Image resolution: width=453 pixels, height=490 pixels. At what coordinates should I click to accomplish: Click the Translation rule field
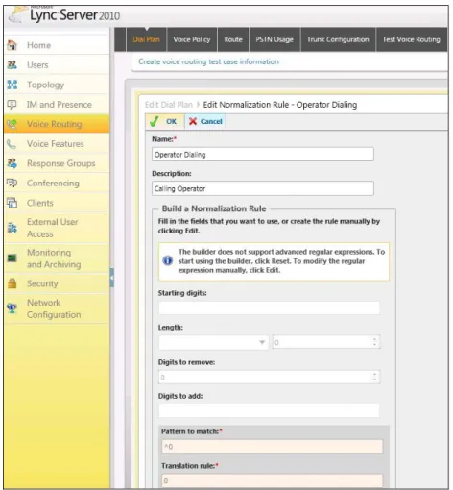pyautogui.click(x=273, y=481)
